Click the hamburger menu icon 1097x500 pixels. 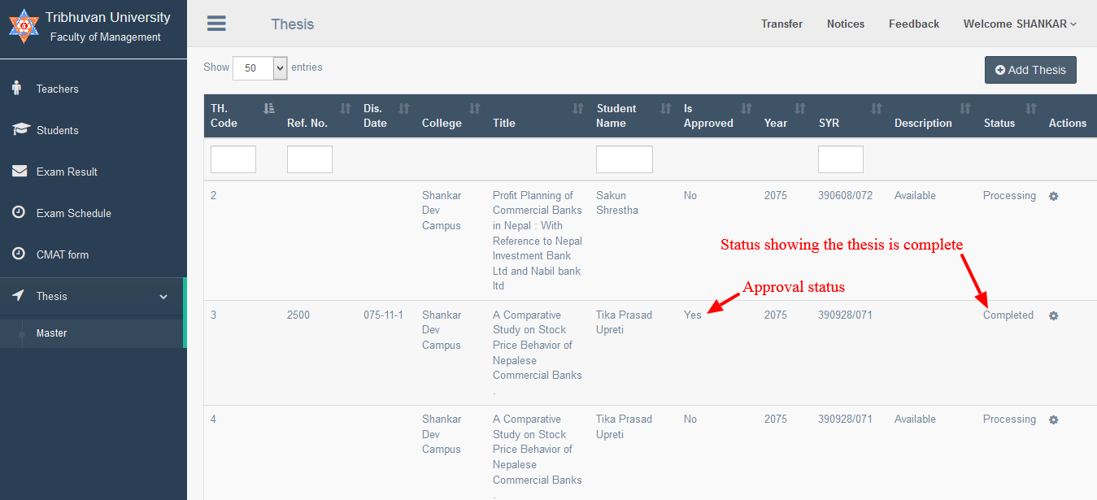pyautogui.click(x=216, y=24)
